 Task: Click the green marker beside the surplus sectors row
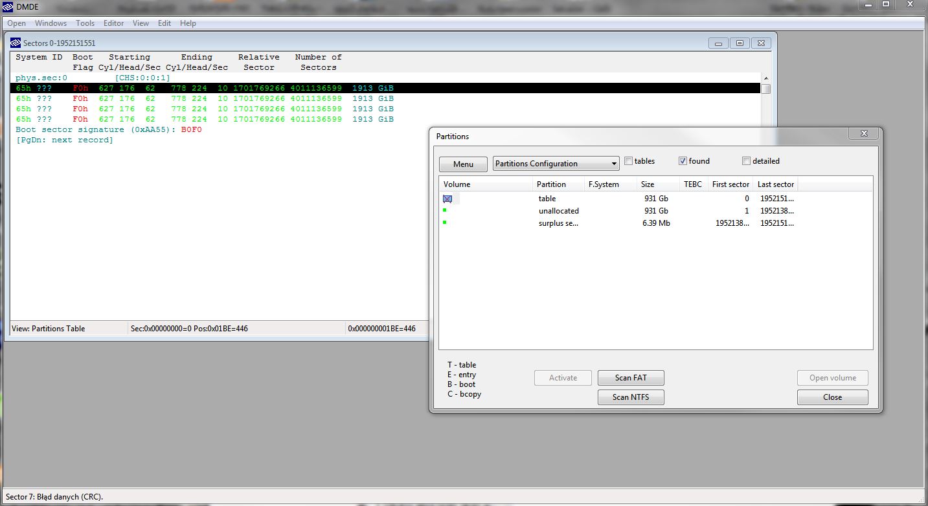[x=445, y=222]
